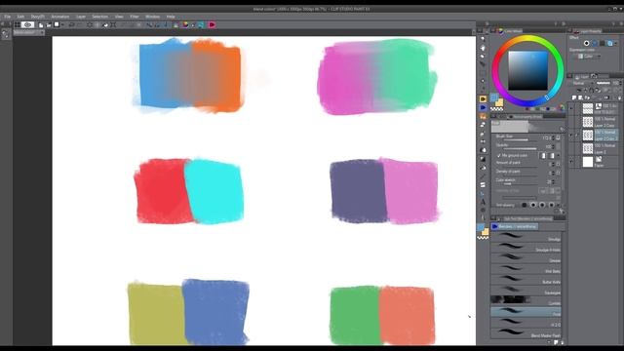Open the File menu
The image size is (624, 351).
coord(7,17)
